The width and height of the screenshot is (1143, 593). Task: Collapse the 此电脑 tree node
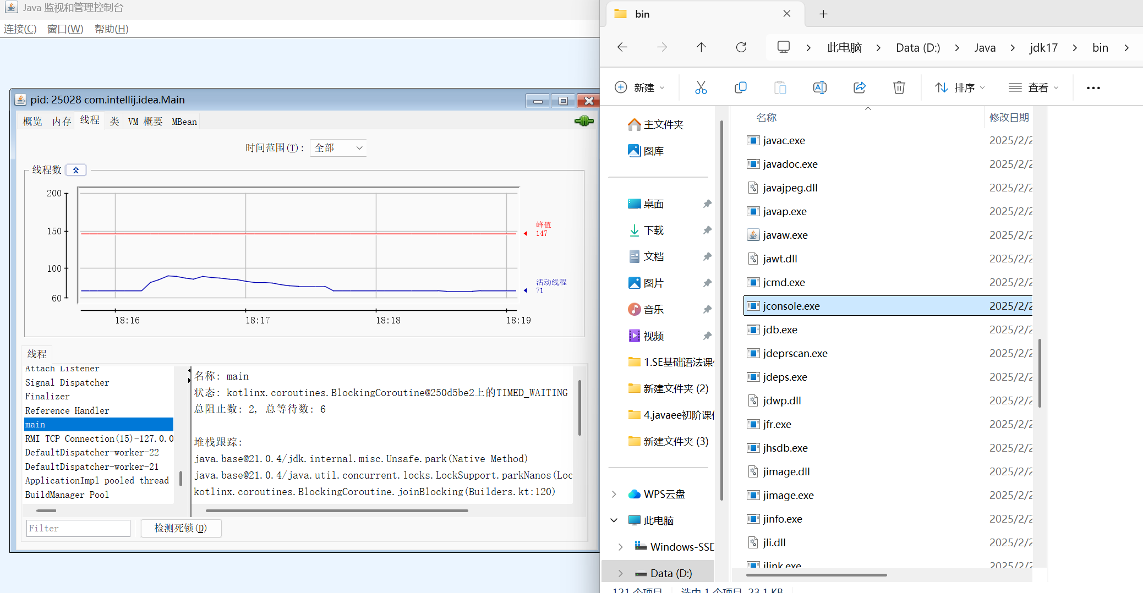click(x=614, y=520)
